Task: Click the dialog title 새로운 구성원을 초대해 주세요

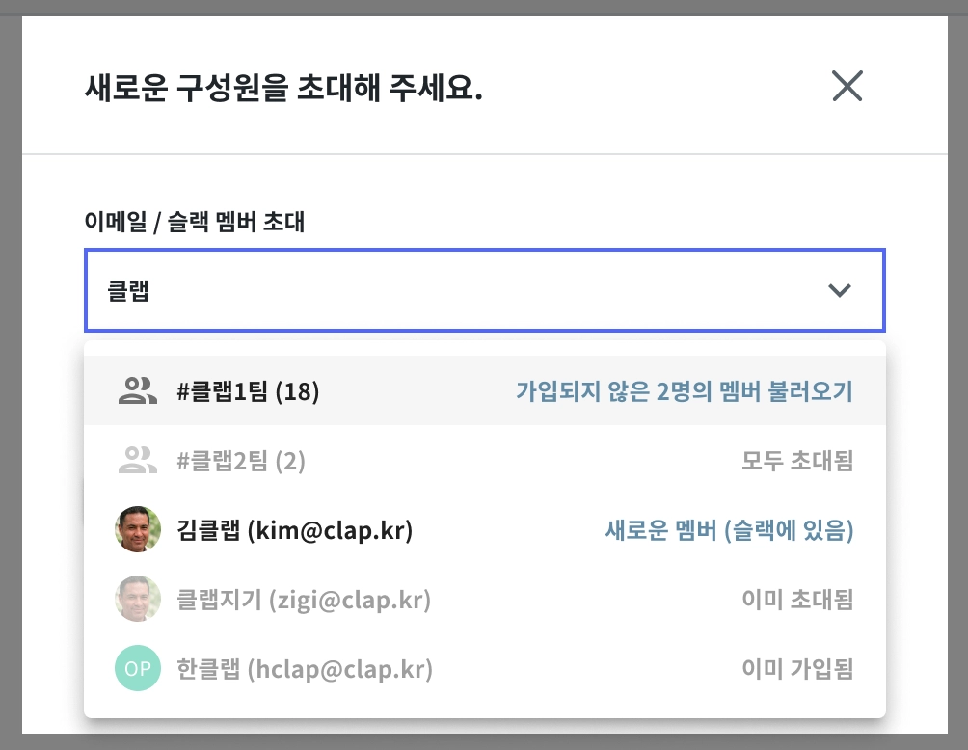Action: pyautogui.click(x=284, y=91)
